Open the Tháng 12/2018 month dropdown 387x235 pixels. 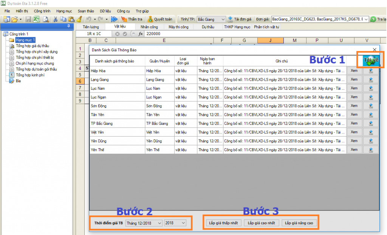(159, 223)
